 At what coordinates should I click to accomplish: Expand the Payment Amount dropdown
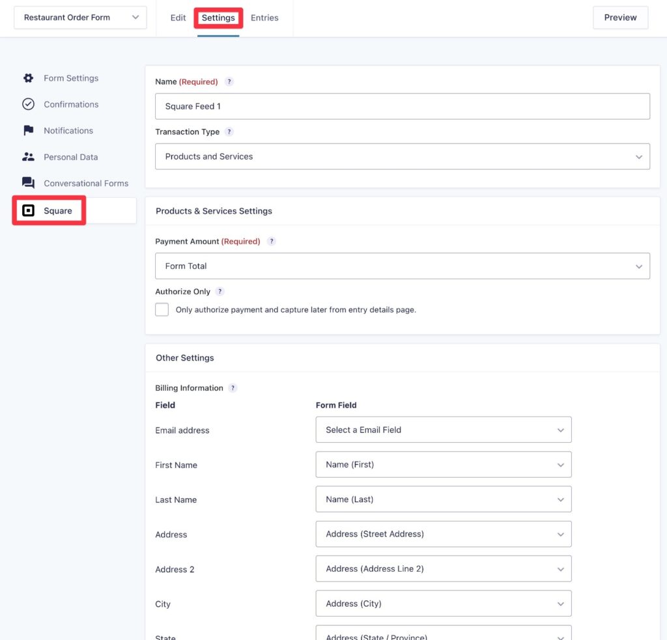click(x=402, y=266)
